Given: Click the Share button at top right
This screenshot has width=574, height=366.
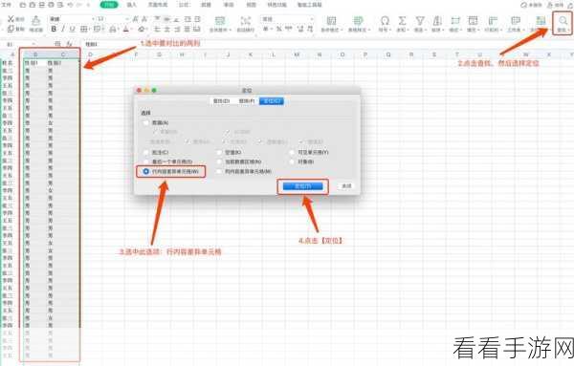Looking at the screenshot, I should point(555,5).
